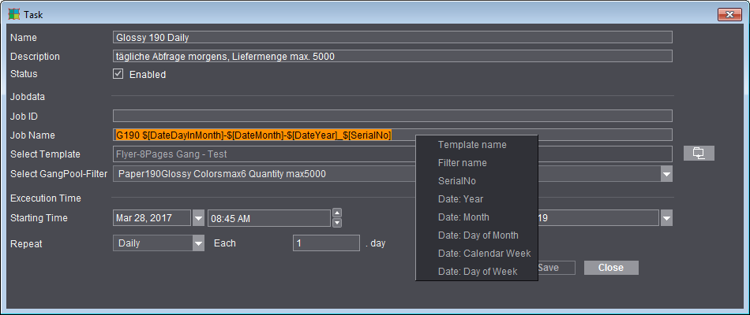Screen dimensions: 750x315
Task: Insert SerialNo placeholder from menu
Action: [456, 181]
